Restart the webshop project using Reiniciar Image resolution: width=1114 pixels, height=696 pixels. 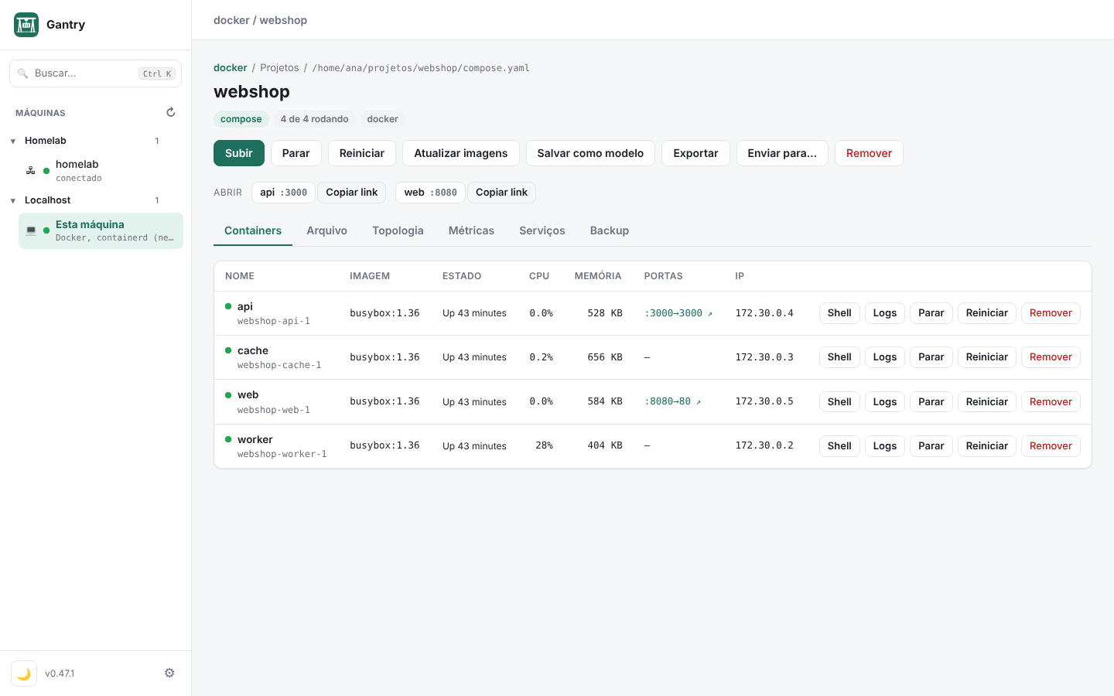(x=362, y=153)
